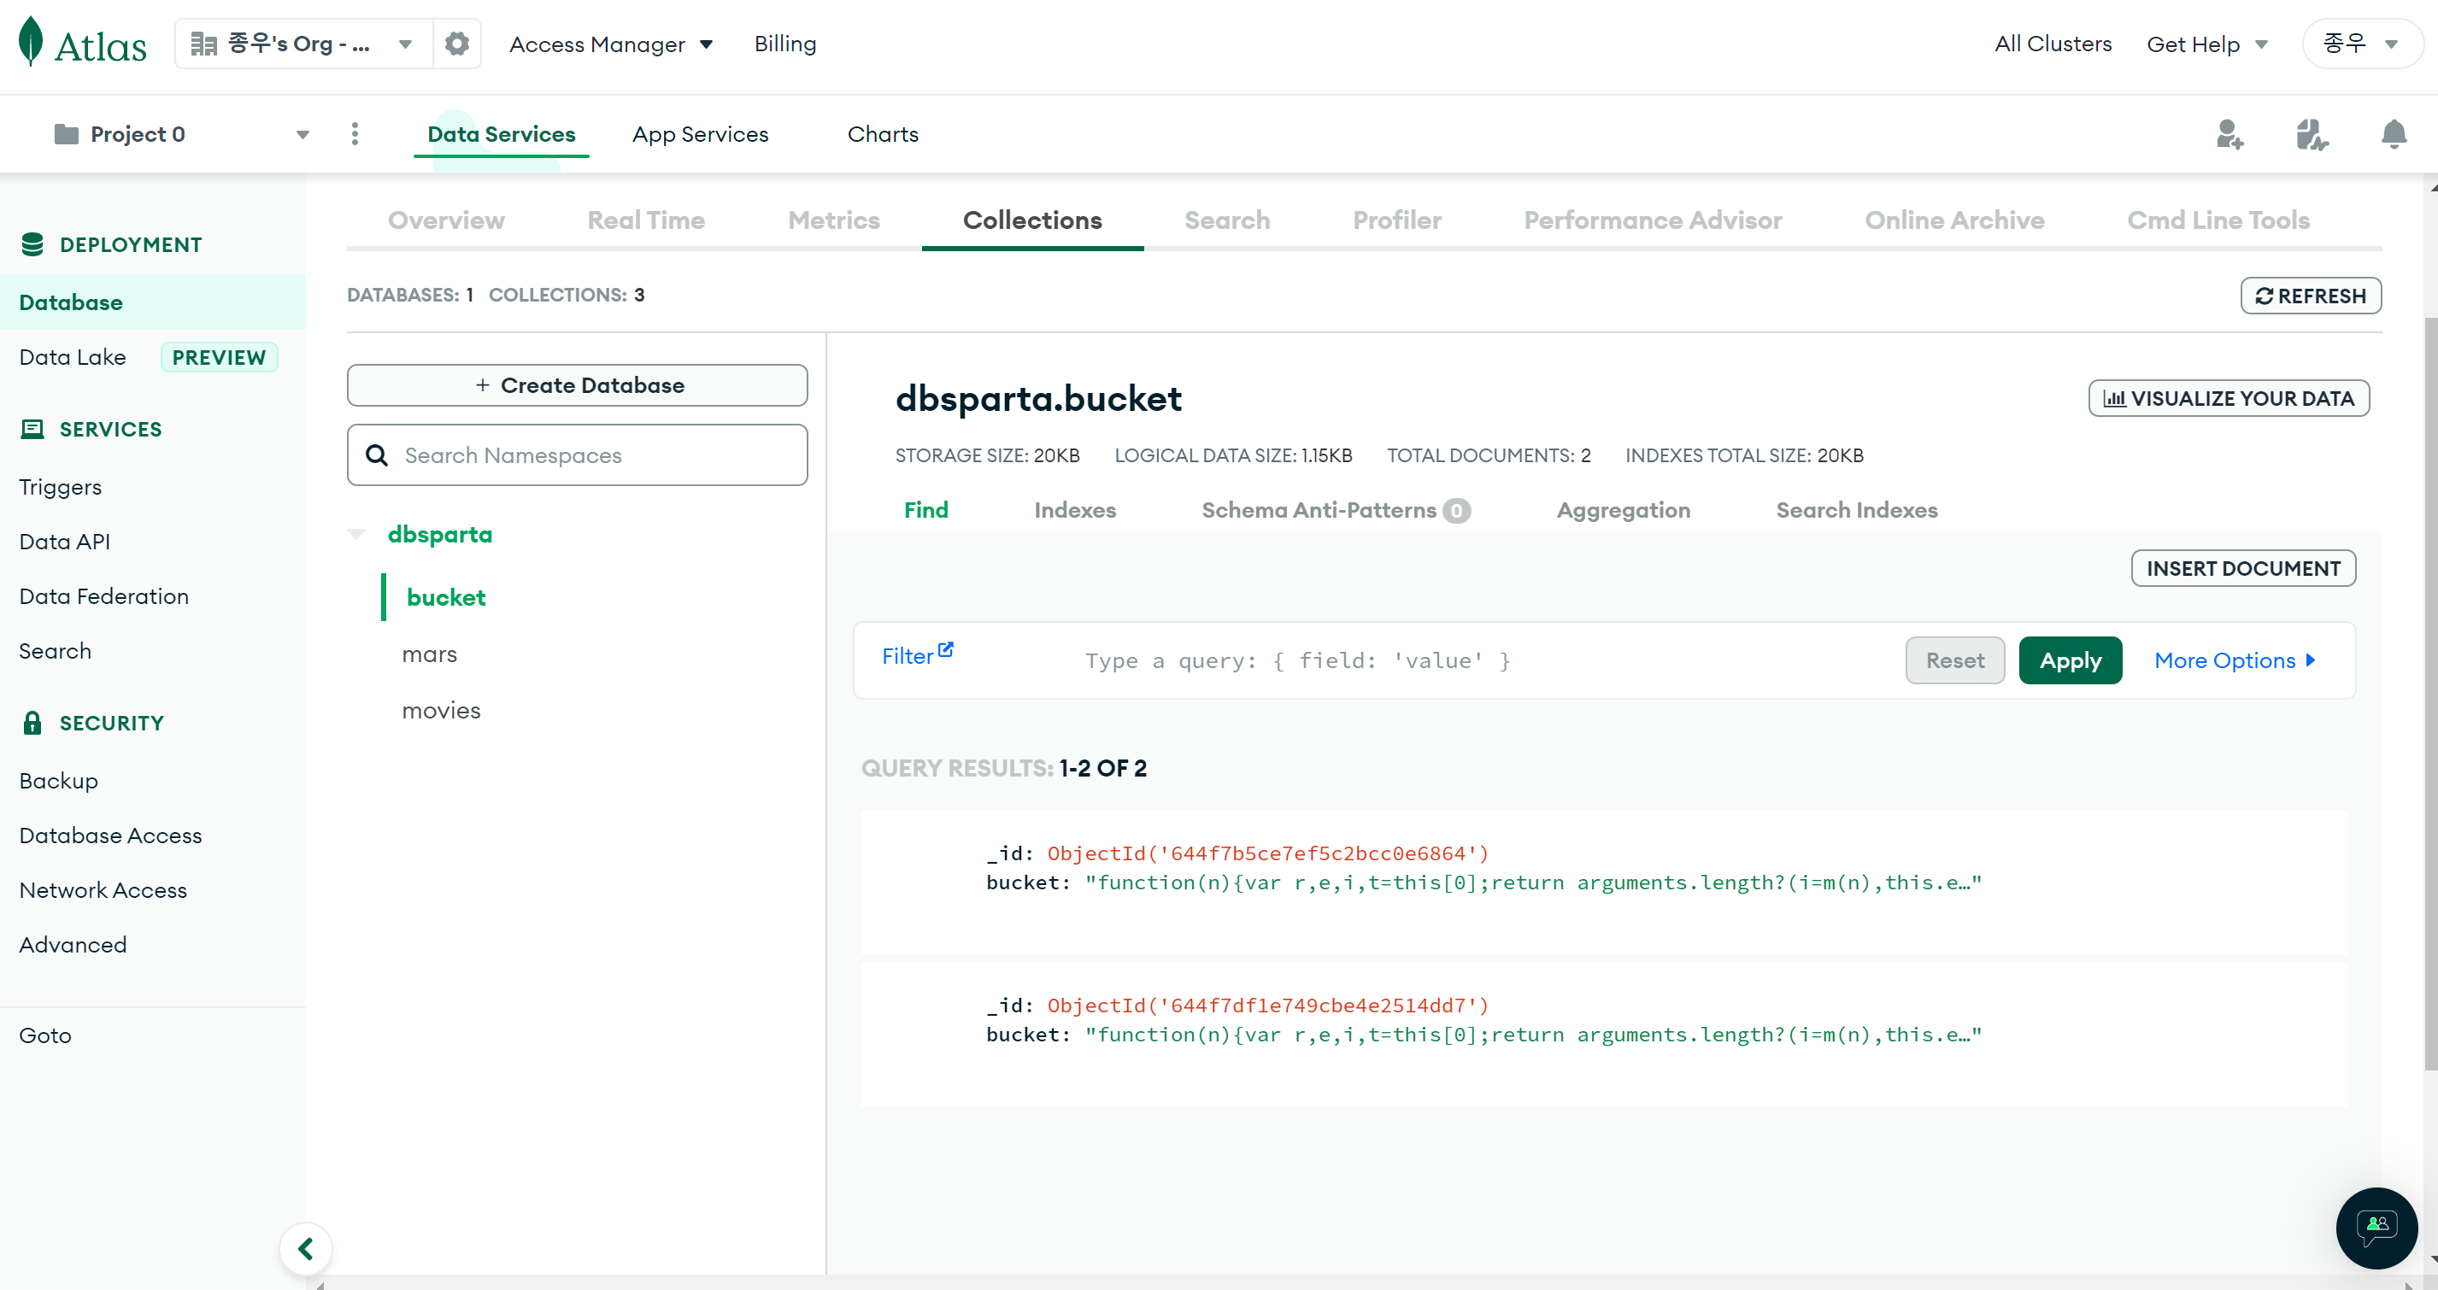This screenshot has height=1290, width=2438.
Task: Open the Profiler tab
Action: click(1397, 220)
